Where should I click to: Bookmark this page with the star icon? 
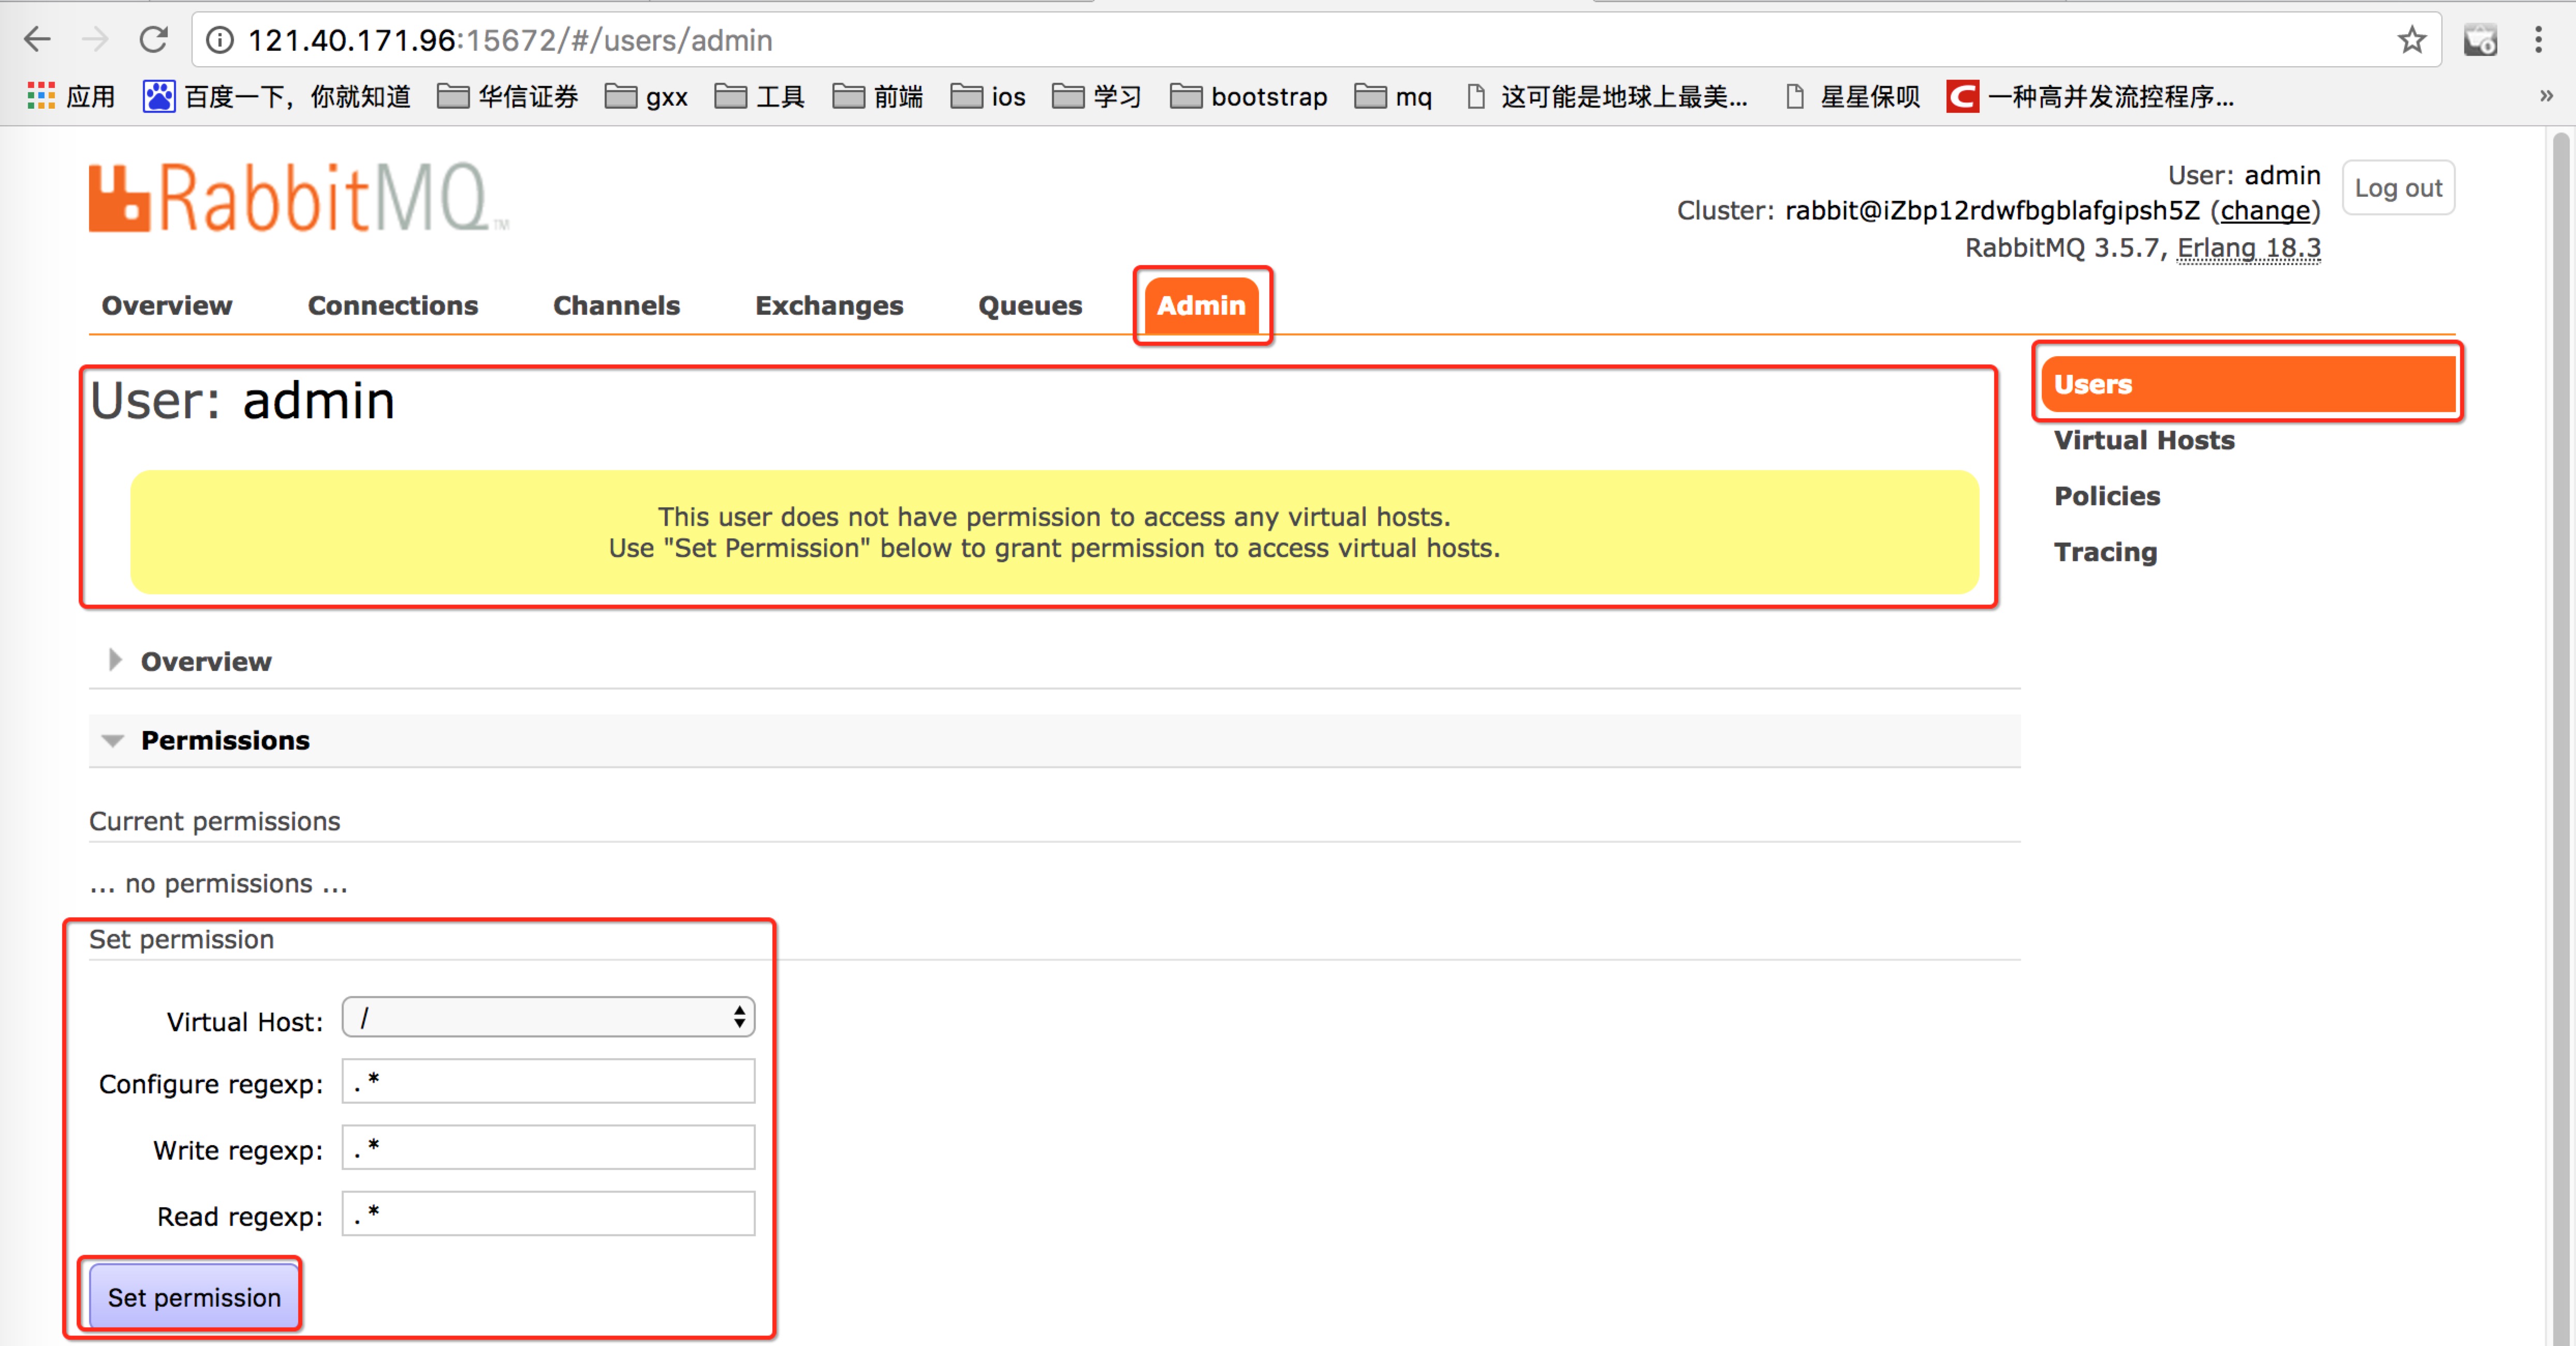pos(2411,40)
